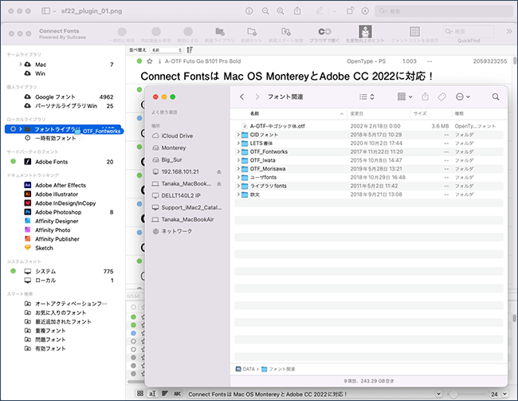The image size is (518, 401).
Task: Select Big_Sur in the Finder sidebar
Action: pyautogui.click(x=171, y=159)
